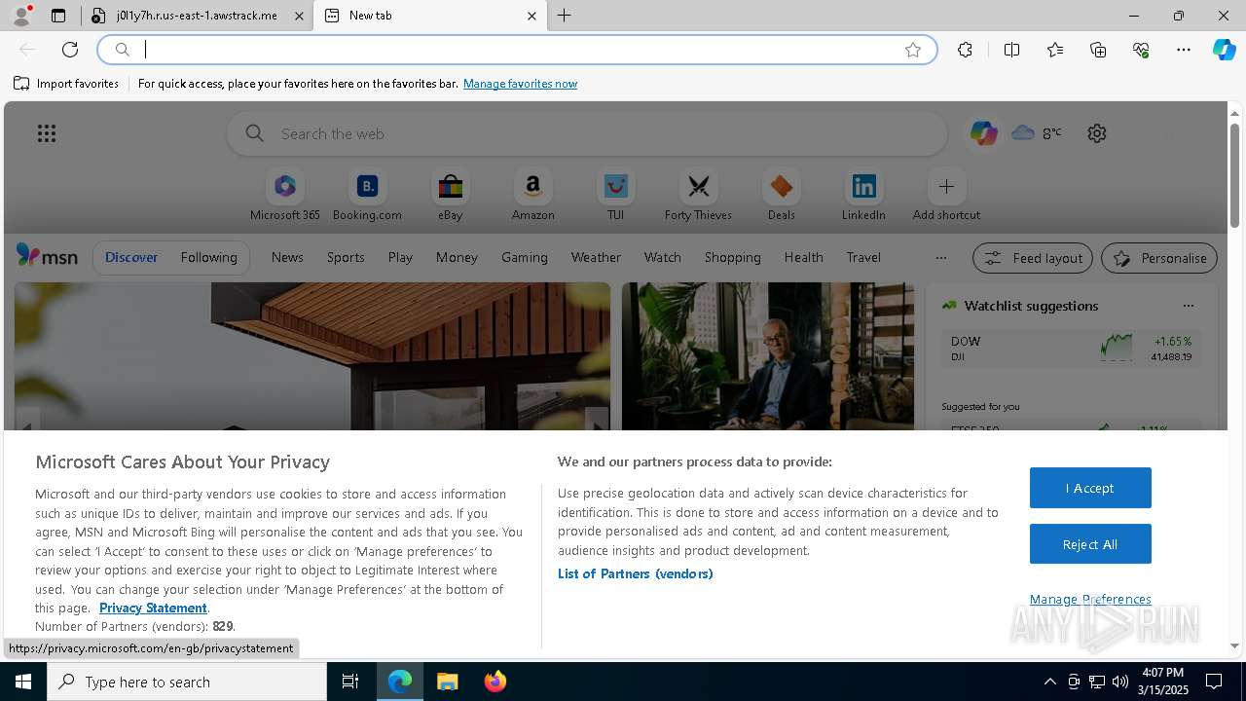Open Booking.com shortcut
Viewport: 1246px width, 701px height.
(367, 196)
